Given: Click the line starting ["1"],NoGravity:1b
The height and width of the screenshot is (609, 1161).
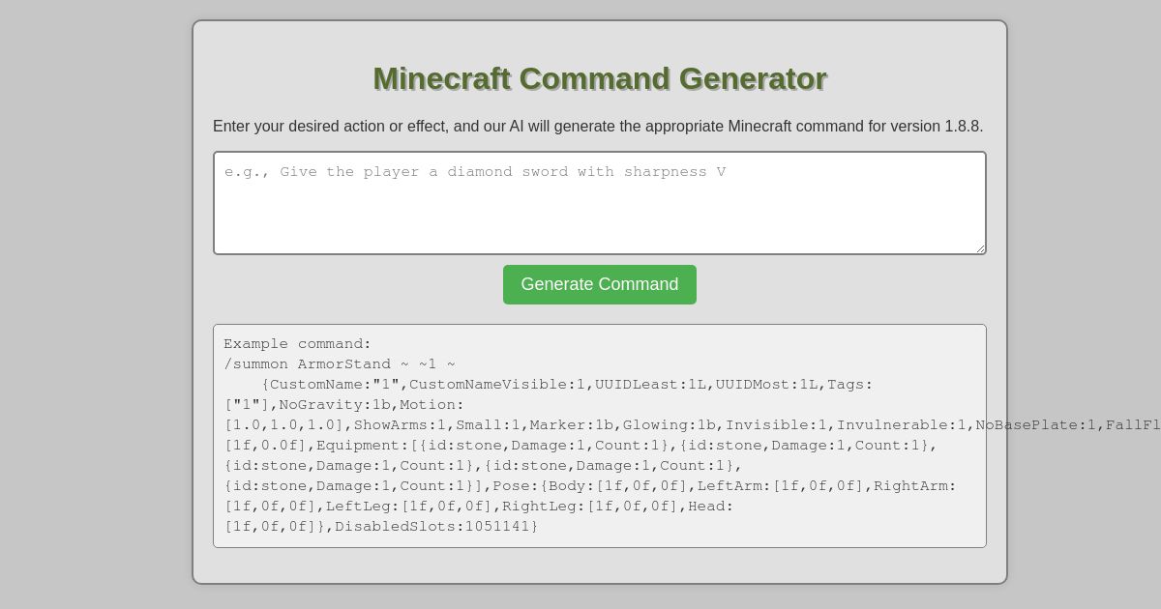Looking at the screenshot, I should 344,405.
